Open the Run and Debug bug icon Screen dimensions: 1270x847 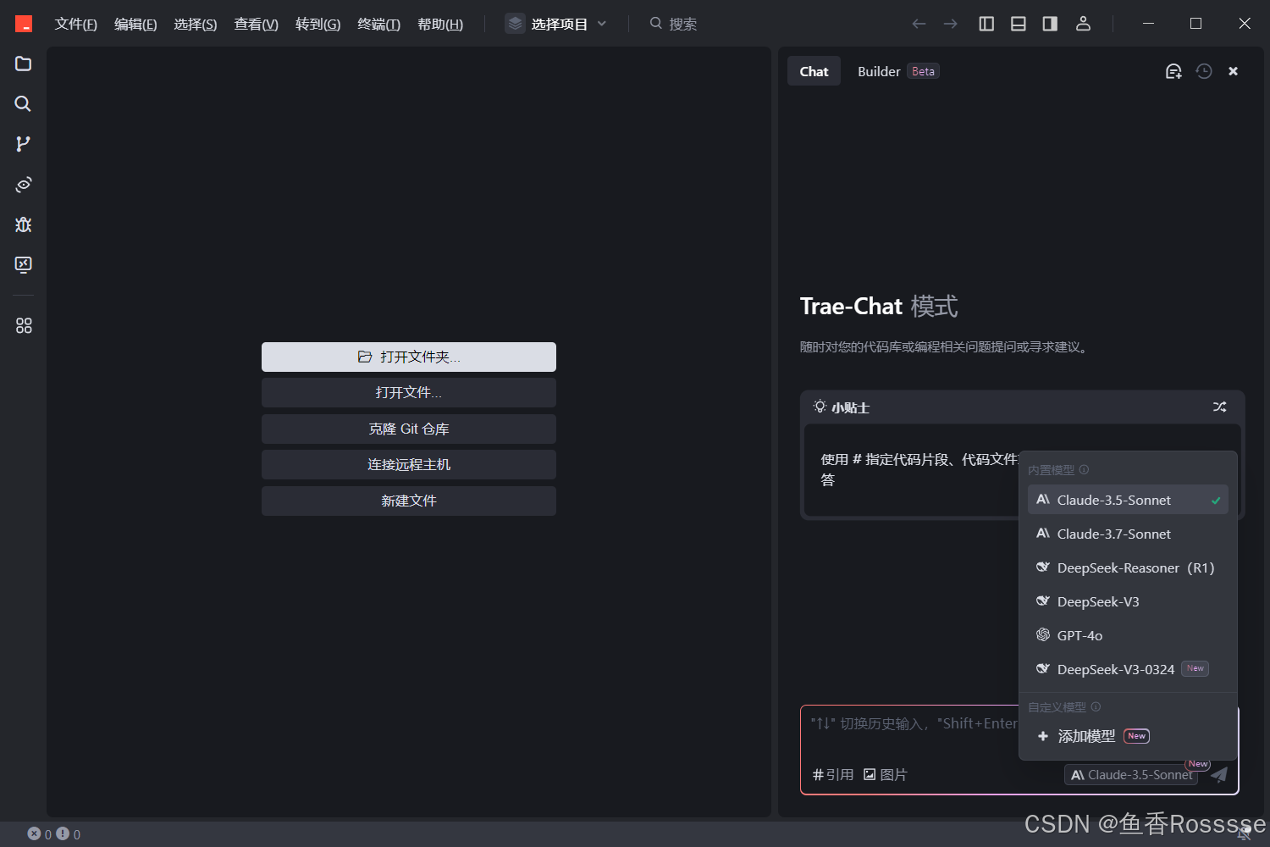pyautogui.click(x=24, y=224)
